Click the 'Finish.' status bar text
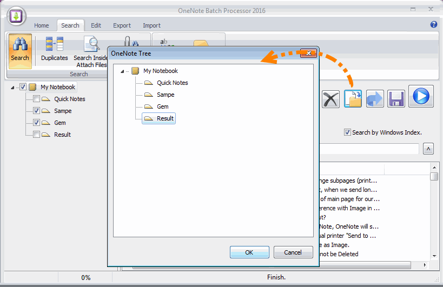This screenshot has width=443, height=287. (x=276, y=277)
